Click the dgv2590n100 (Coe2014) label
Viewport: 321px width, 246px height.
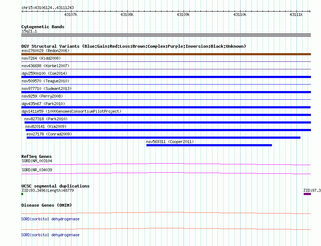[44, 73]
